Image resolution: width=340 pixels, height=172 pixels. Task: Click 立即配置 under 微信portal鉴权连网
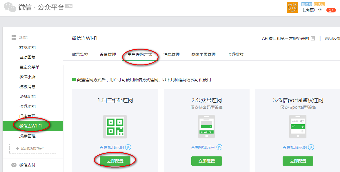coord(298,161)
